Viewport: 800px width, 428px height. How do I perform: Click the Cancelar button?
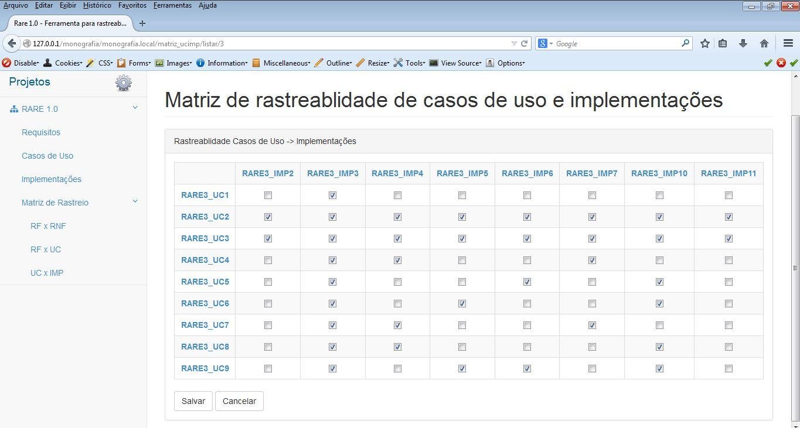(239, 401)
